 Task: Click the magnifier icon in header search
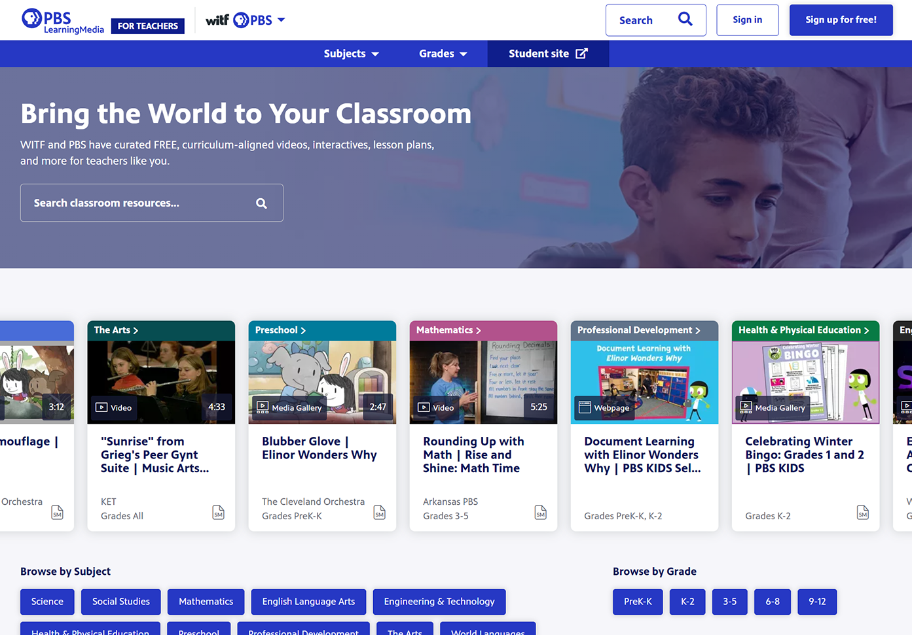[x=685, y=20]
